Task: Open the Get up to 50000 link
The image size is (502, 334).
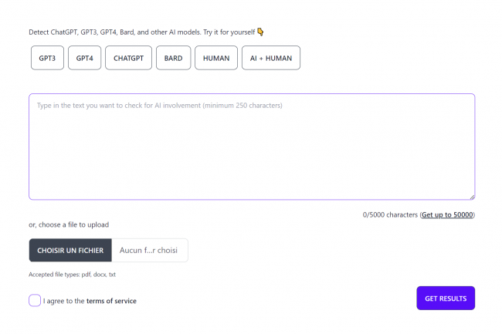Action: pos(447,214)
